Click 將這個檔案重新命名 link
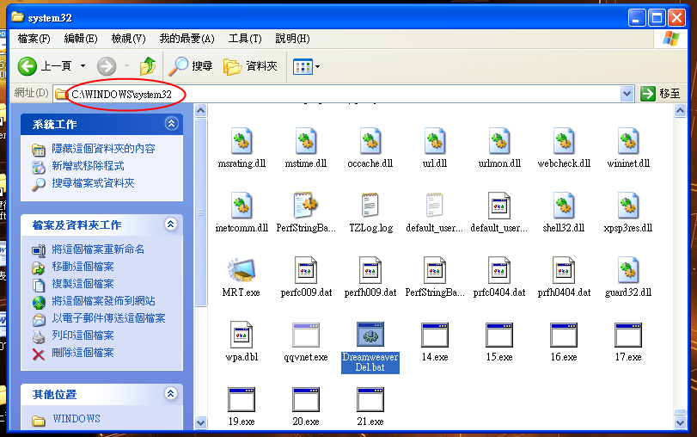This screenshot has width=697, height=437. click(98, 249)
